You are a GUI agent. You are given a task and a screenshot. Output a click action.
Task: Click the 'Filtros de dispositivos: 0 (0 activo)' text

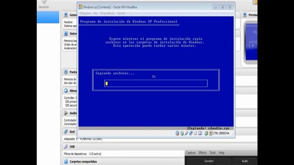(x=83, y=154)
